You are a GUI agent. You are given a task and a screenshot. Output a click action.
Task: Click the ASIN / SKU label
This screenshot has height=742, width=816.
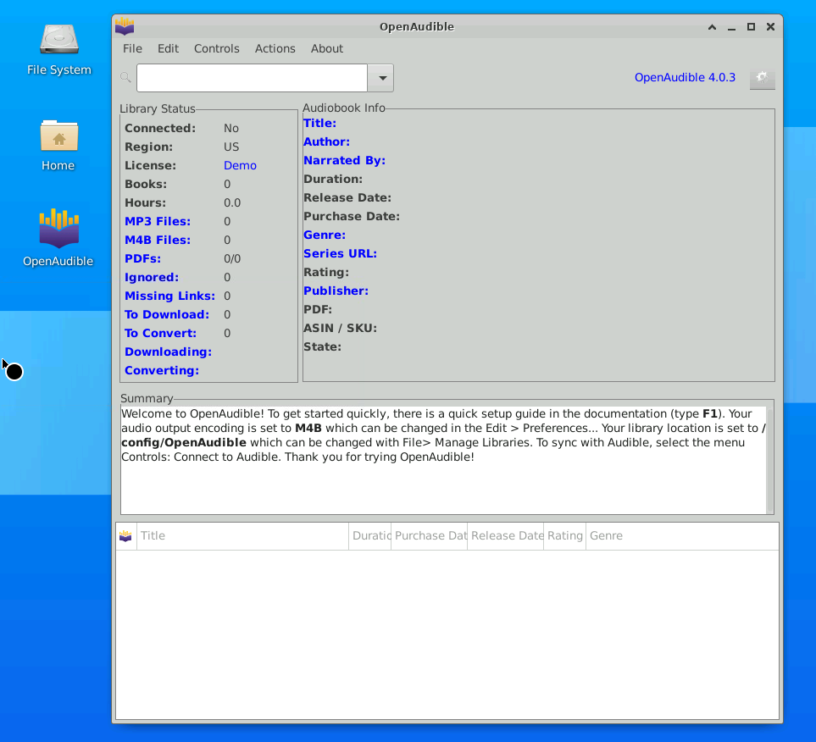coord(340,329)
